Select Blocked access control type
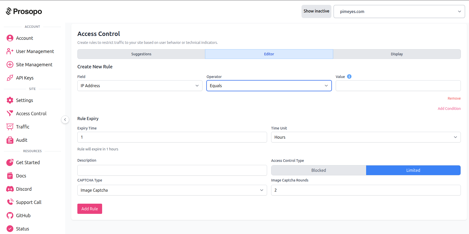Image resolution: width=469 pixels, height=234 pixels. (x=318, y=170)
